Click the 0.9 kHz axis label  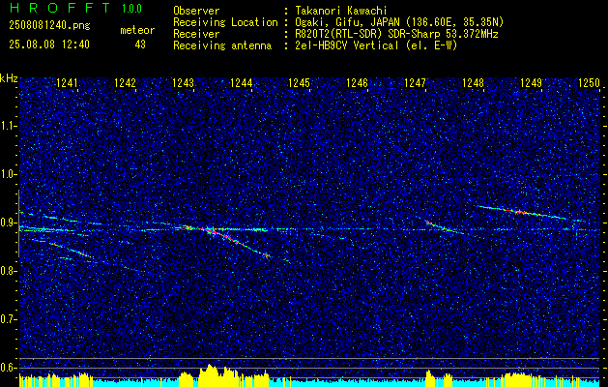tap(8, 223)
